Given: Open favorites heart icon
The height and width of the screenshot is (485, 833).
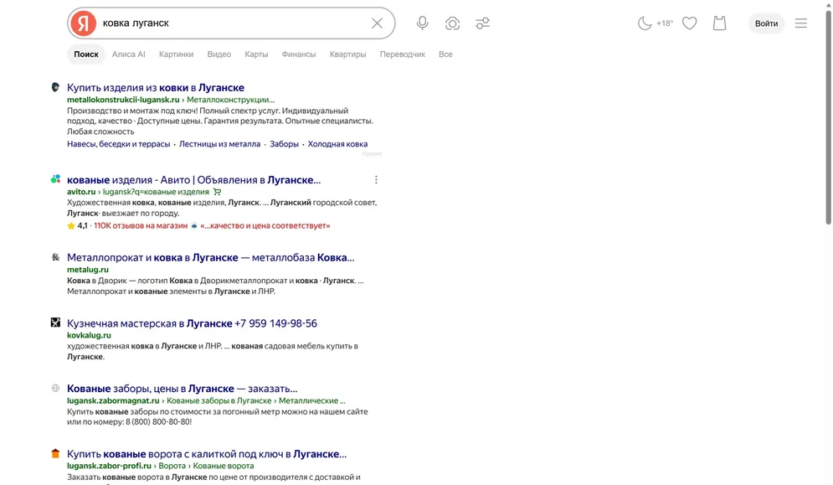Looking at the screenshot, I should 690,23.
